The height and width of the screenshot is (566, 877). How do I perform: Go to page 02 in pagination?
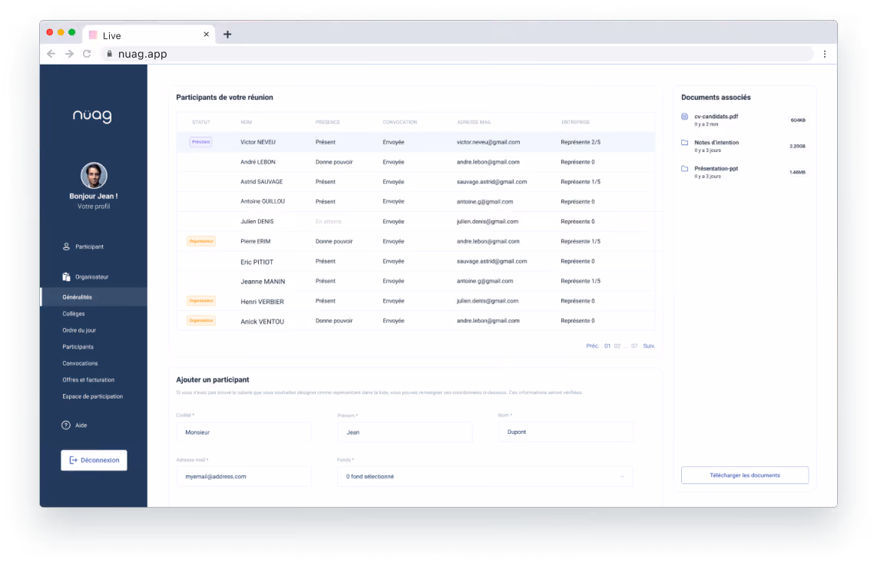pyautogui.click(x=617, y=346)
